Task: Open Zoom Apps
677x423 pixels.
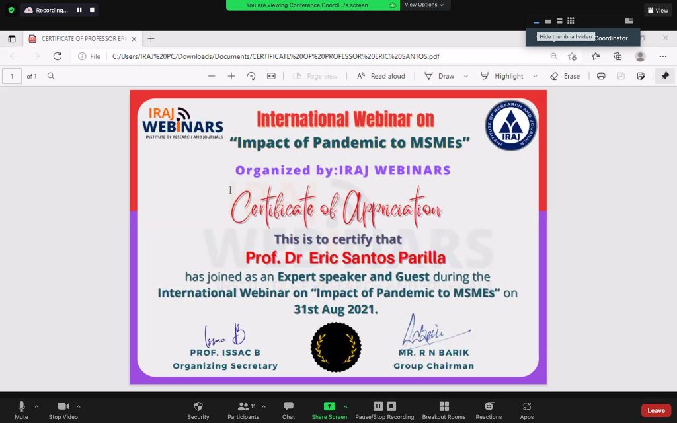Action: coord(526,406)
